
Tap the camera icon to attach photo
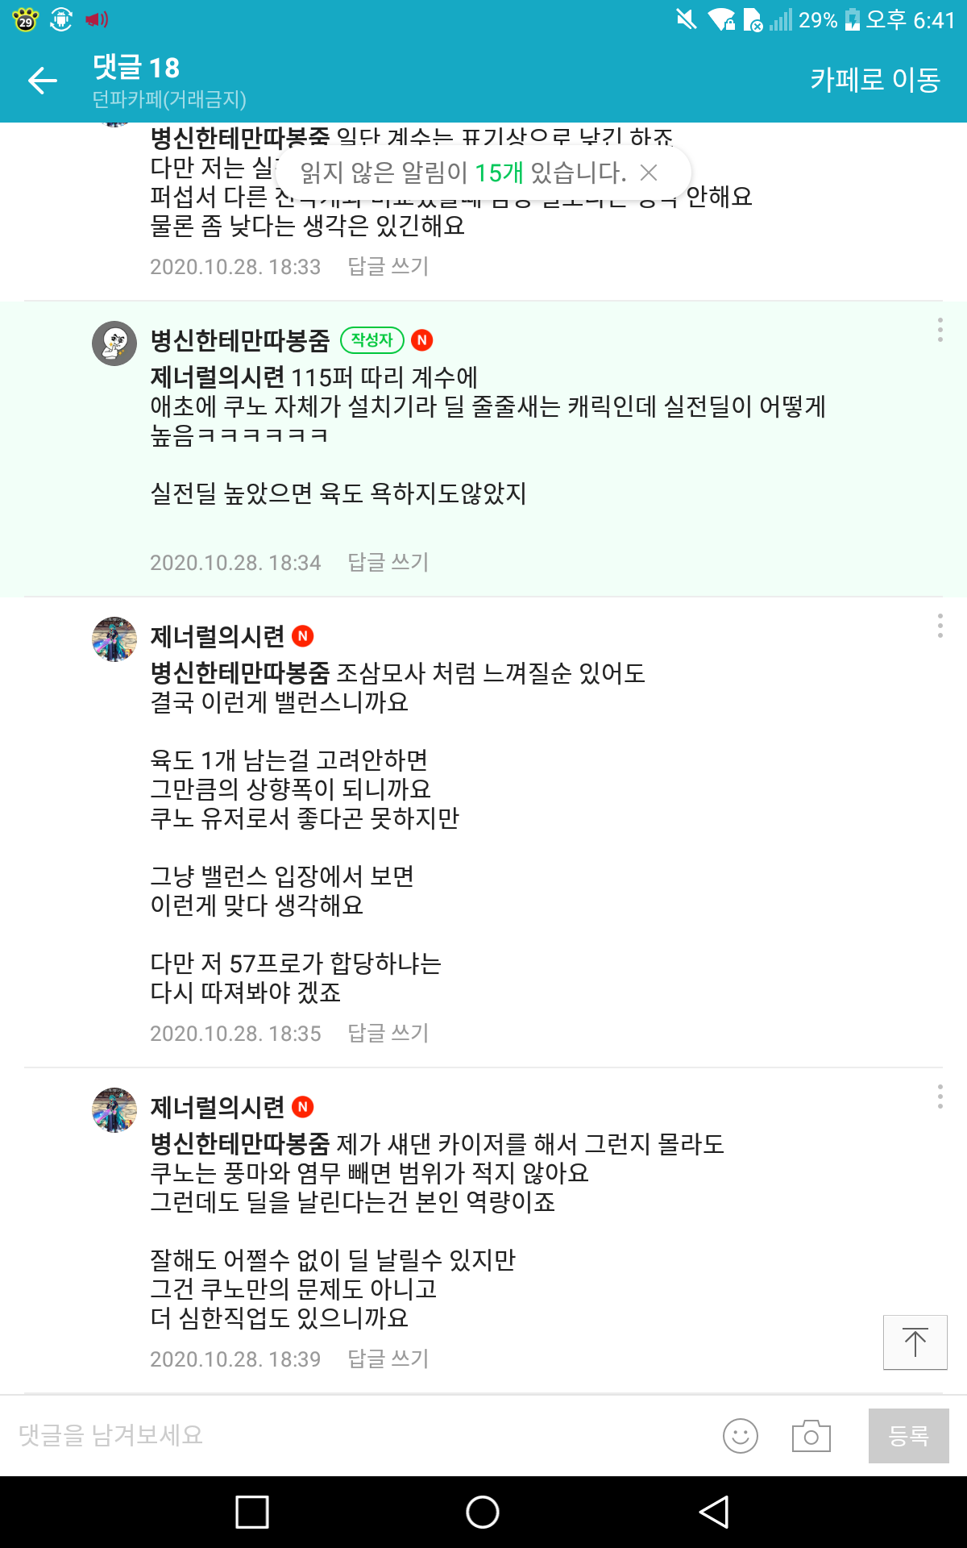pos(811,1436)
